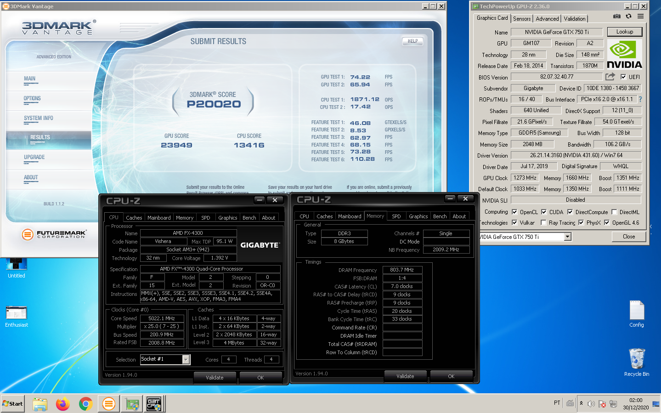Click OK in left CPU-Z window
Viewport: 661px width, 413px height.
[x=260, y=378]
